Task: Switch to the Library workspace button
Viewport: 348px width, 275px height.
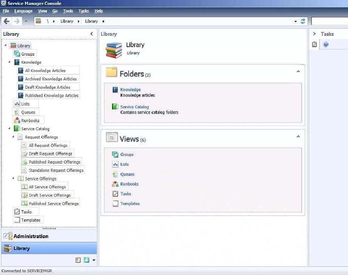Action: point(49,248)
